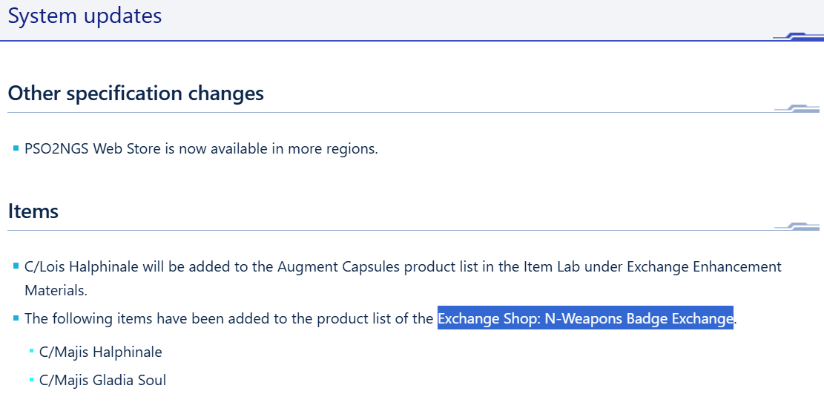Click the C/Majis Halphinale list entry
This screenshot has height=417, width=824.
(x=100, y=352)
